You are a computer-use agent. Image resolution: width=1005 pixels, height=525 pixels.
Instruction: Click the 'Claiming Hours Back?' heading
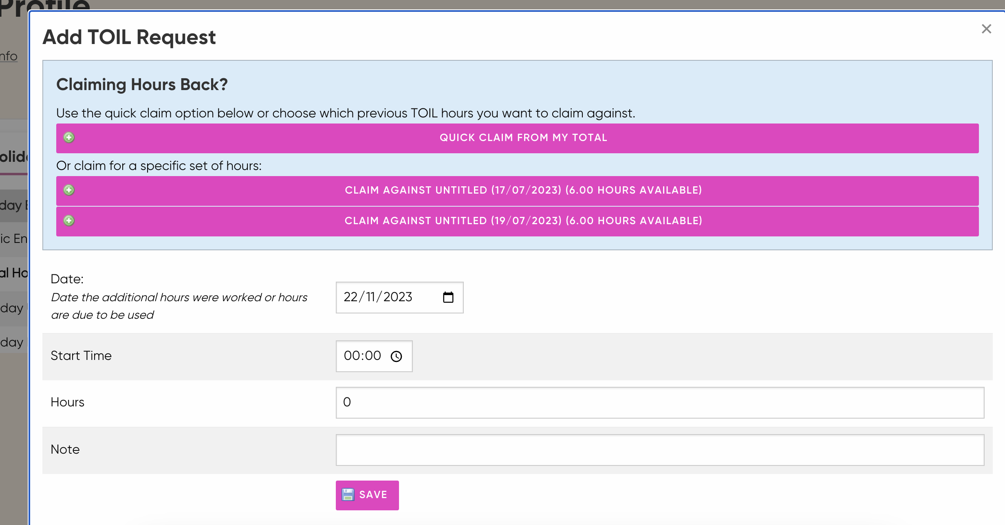(x=142, y=84)
